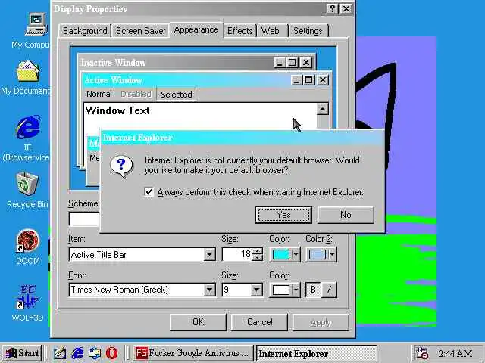Click Yes to make IE default browser
The height and width of the screenshot is (363, 485).
[x=283, y=215]
